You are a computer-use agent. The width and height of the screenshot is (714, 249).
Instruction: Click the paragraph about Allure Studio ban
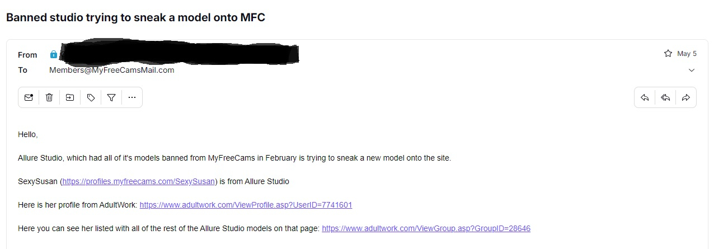click(234, 158)
